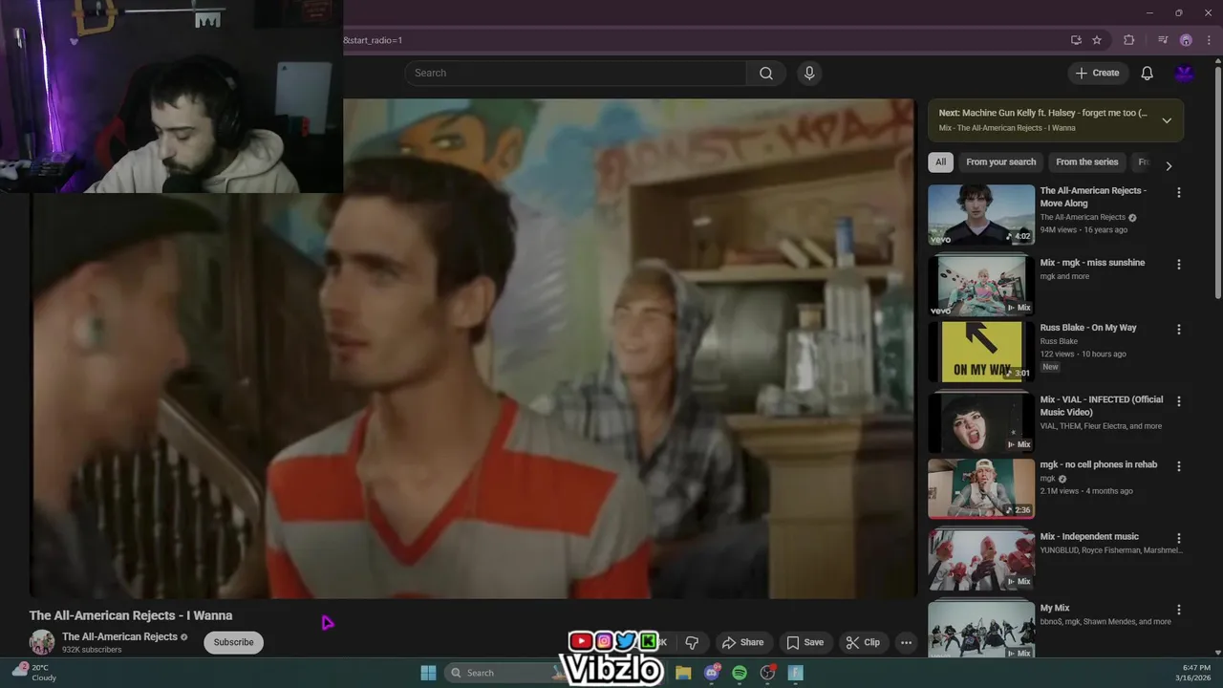
Task: Open options for Independent music mix
Action: click(x=1178, y=538)
